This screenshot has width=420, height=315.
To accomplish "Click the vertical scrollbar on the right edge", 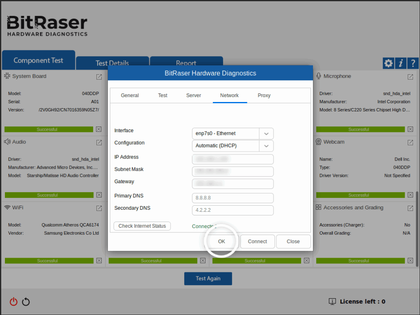I will 417,229.
